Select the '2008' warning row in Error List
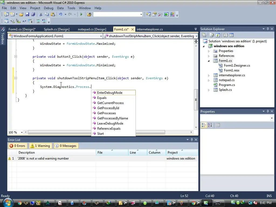The width and height of the screenshot is (276, 207). point(103,158)
